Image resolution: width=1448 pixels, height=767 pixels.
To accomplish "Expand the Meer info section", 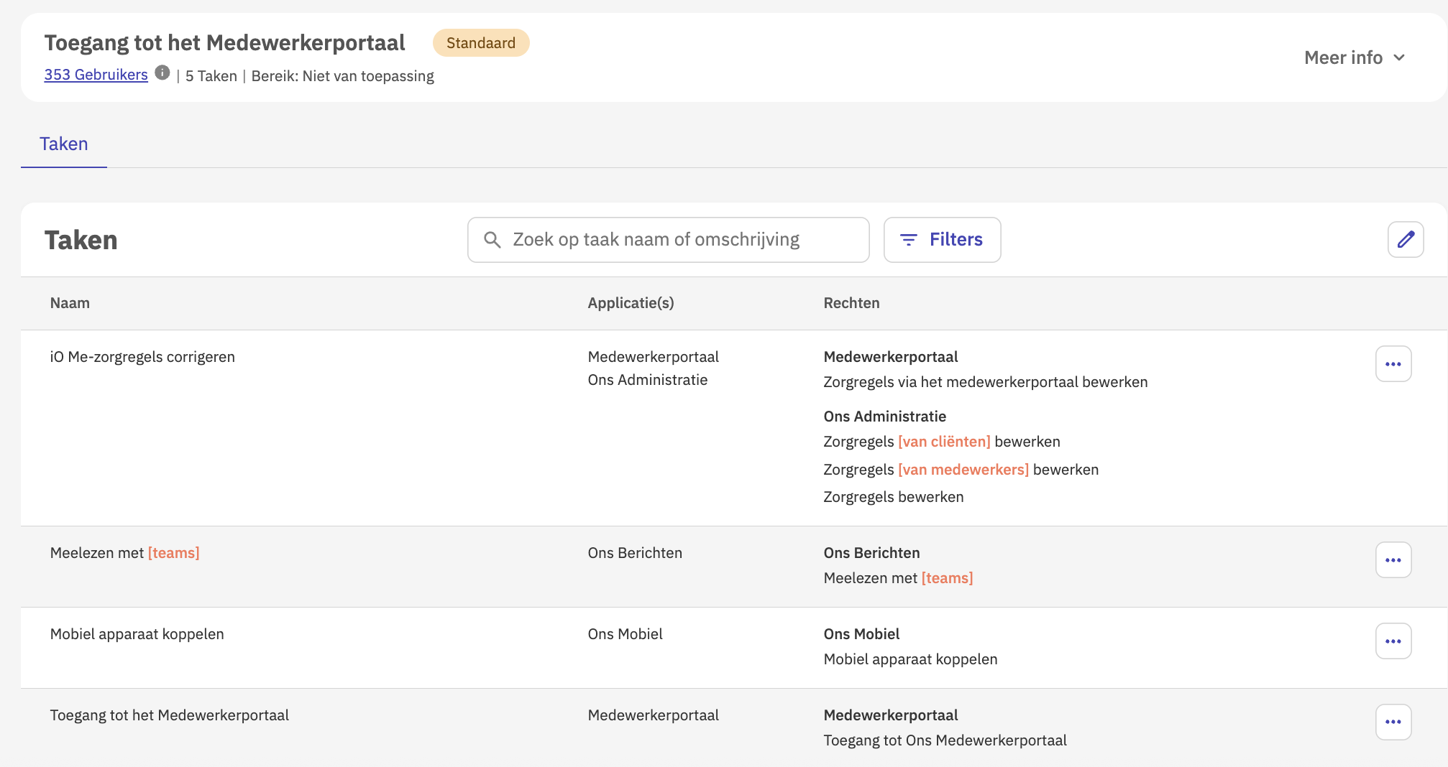I will point(1343,57).
